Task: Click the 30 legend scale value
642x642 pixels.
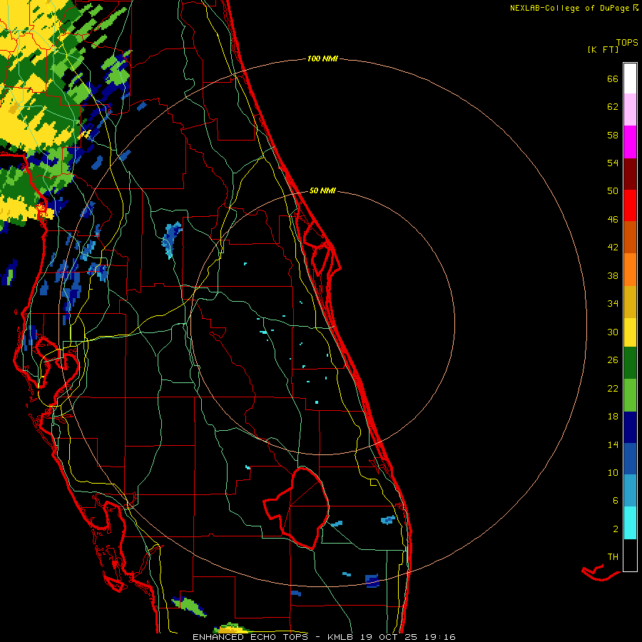Action: coord(613,332)
